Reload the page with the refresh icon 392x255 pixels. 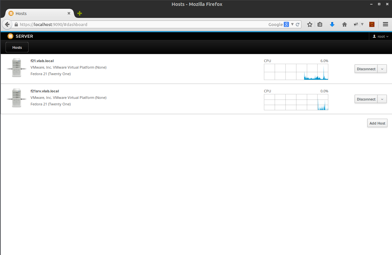(297, 24)
